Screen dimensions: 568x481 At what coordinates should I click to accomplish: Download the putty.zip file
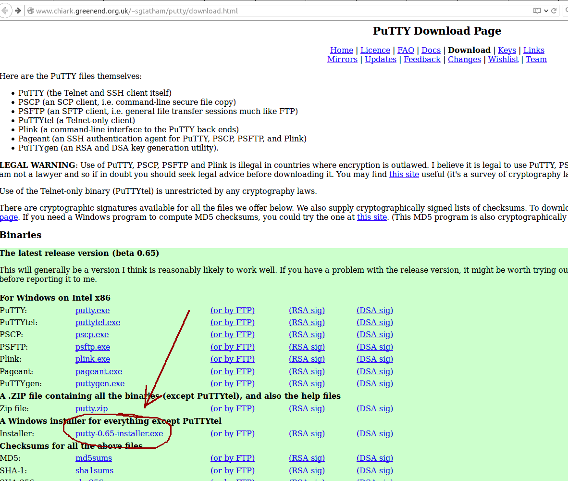coord(91,408)
